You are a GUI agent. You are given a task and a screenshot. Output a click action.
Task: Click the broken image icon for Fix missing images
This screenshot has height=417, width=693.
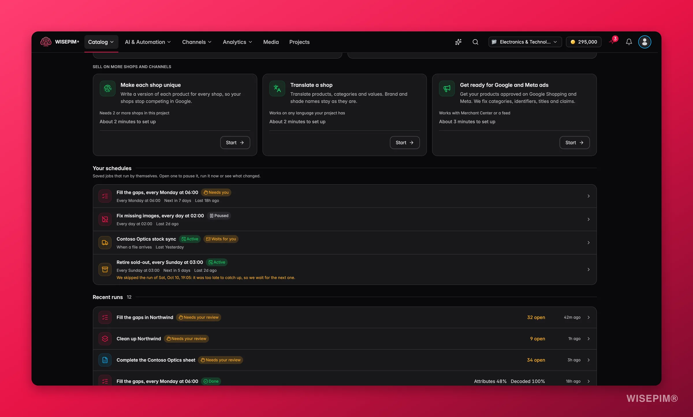pos(105,219)
